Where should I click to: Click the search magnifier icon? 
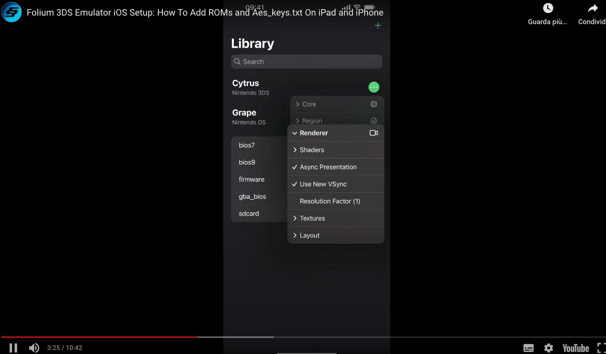[x=237, y=61]
